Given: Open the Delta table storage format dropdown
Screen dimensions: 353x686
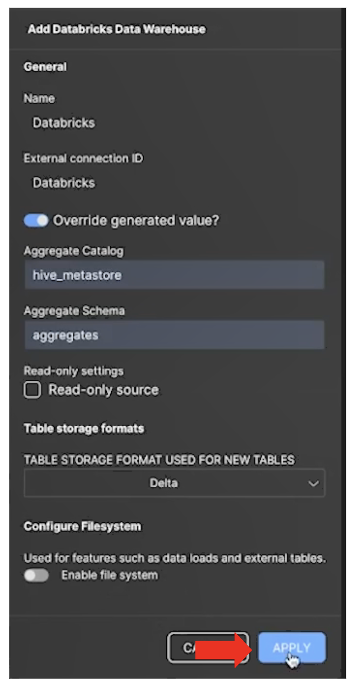Looking at the screenshot, I should tap(174, 483).
